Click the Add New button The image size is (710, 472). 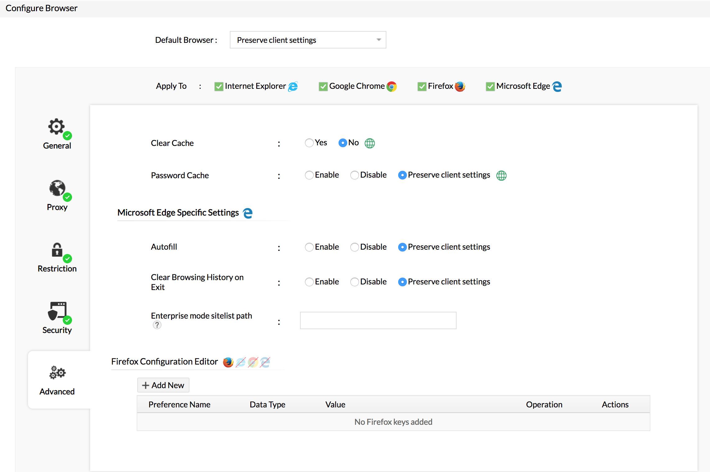click(x=163, y=385)
